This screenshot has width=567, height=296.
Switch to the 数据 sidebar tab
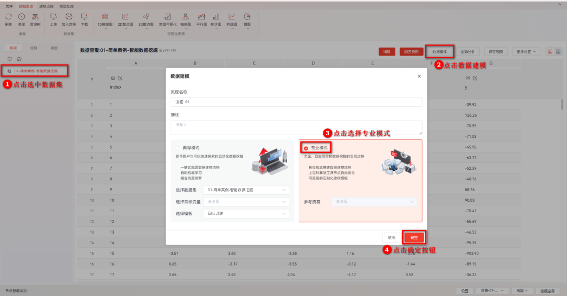coord(13,48)
